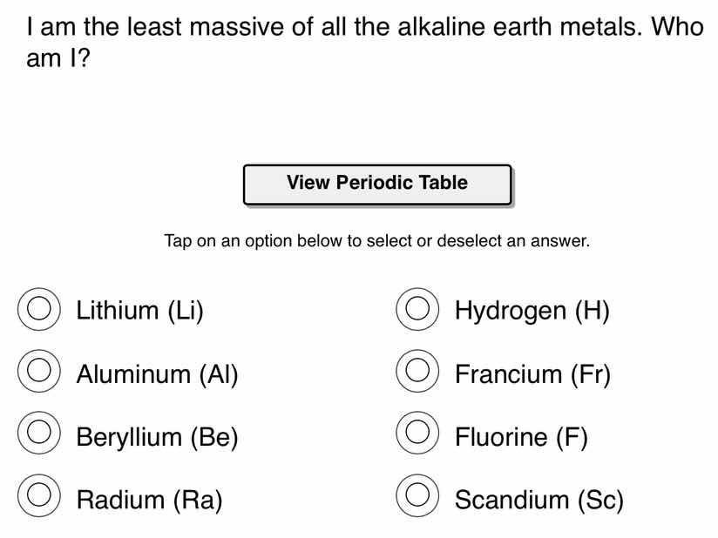718x538 pixels.
Task: Select the Hydrogen (H) radio button
Action: point(417,309)
